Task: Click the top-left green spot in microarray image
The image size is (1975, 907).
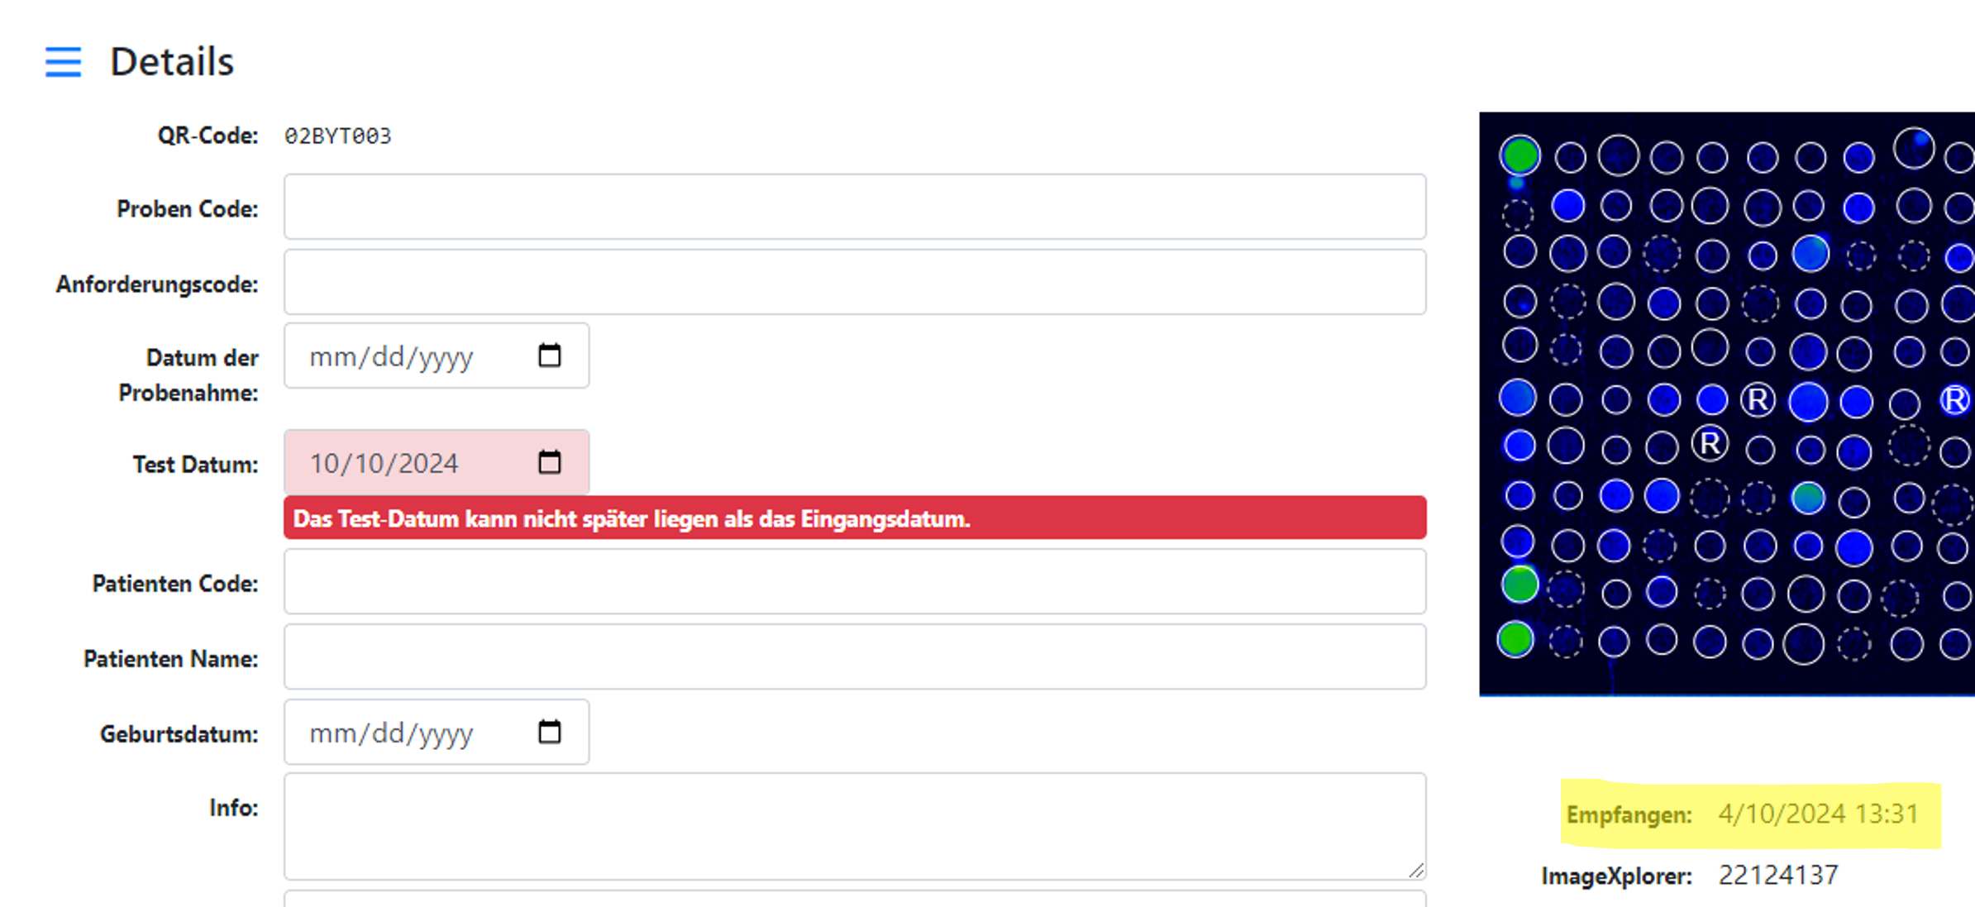Action: [1519, 155]
